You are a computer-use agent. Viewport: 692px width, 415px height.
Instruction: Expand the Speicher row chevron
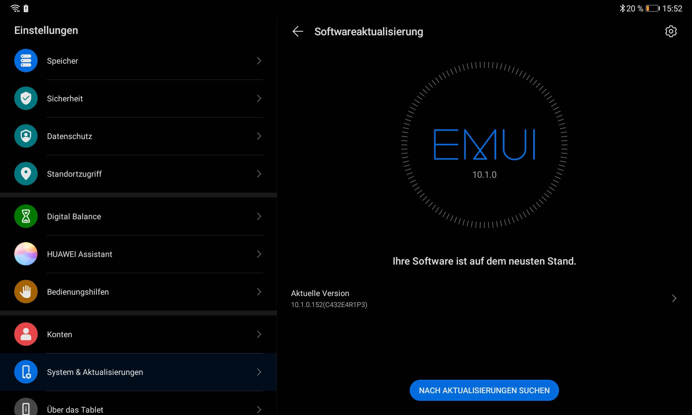click(x=259, y=61)
